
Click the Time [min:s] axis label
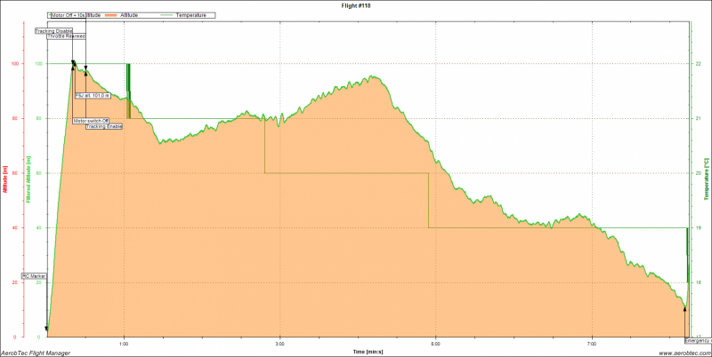[368, 352]
